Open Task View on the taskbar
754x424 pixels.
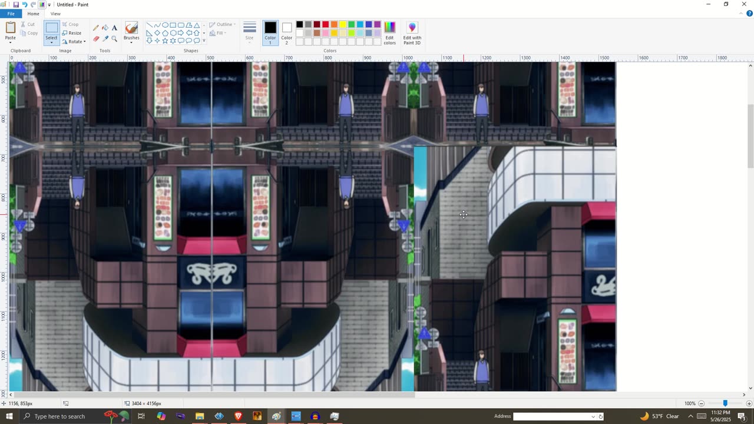pyautogui.click(x=141, y=416)
